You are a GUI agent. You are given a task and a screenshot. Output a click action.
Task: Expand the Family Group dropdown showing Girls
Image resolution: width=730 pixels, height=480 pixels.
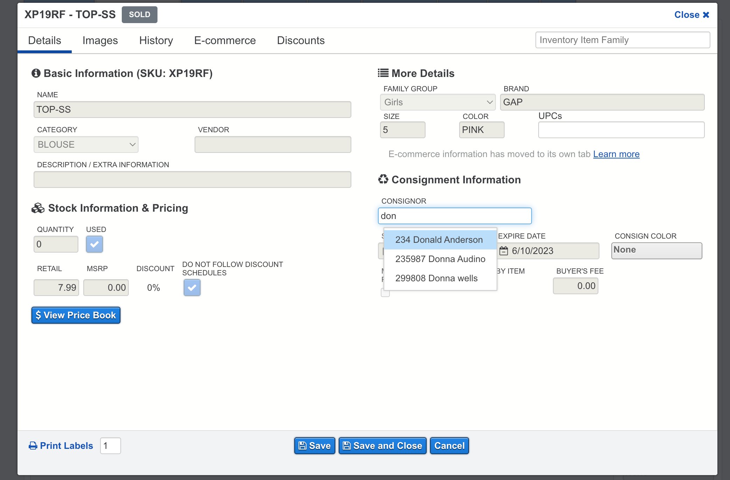(x=437, y=102)
